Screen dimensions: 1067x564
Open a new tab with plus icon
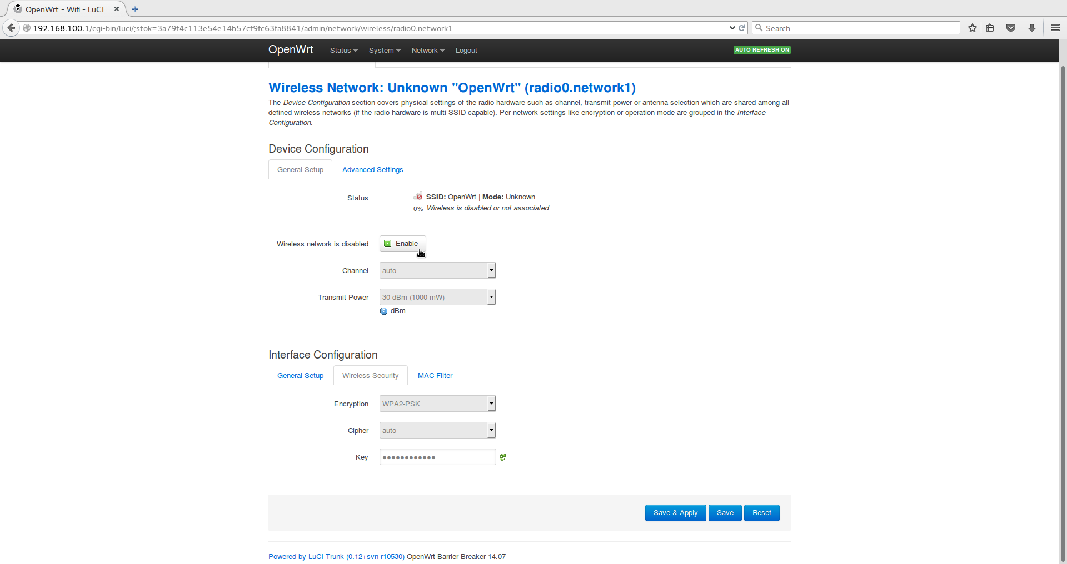tap(135, 9)
